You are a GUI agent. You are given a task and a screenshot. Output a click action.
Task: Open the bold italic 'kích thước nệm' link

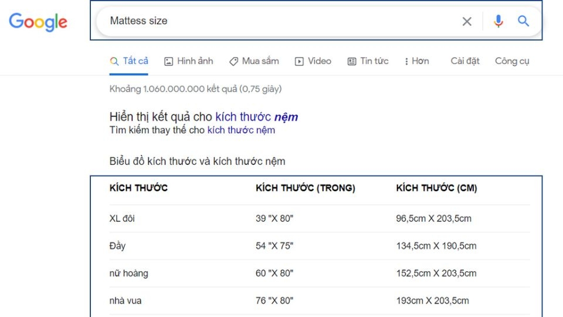pyautogui.click(x=257, y=117)
